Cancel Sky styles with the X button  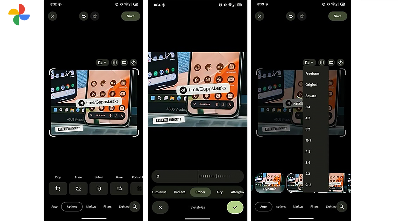[160, 207]
